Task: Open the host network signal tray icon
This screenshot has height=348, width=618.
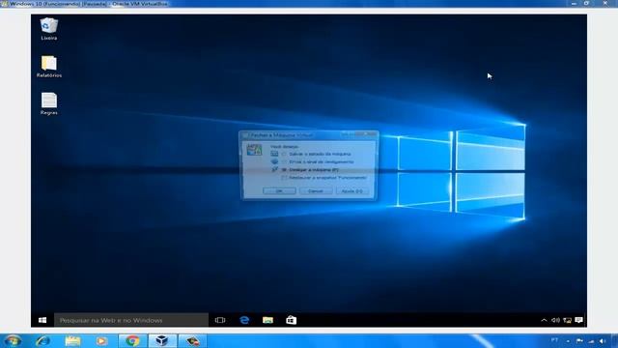Action: [x=591, y=341]
